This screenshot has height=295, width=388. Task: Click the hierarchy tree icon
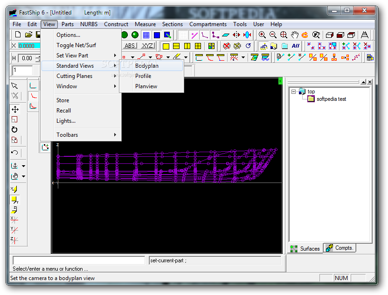coord(264,46)
